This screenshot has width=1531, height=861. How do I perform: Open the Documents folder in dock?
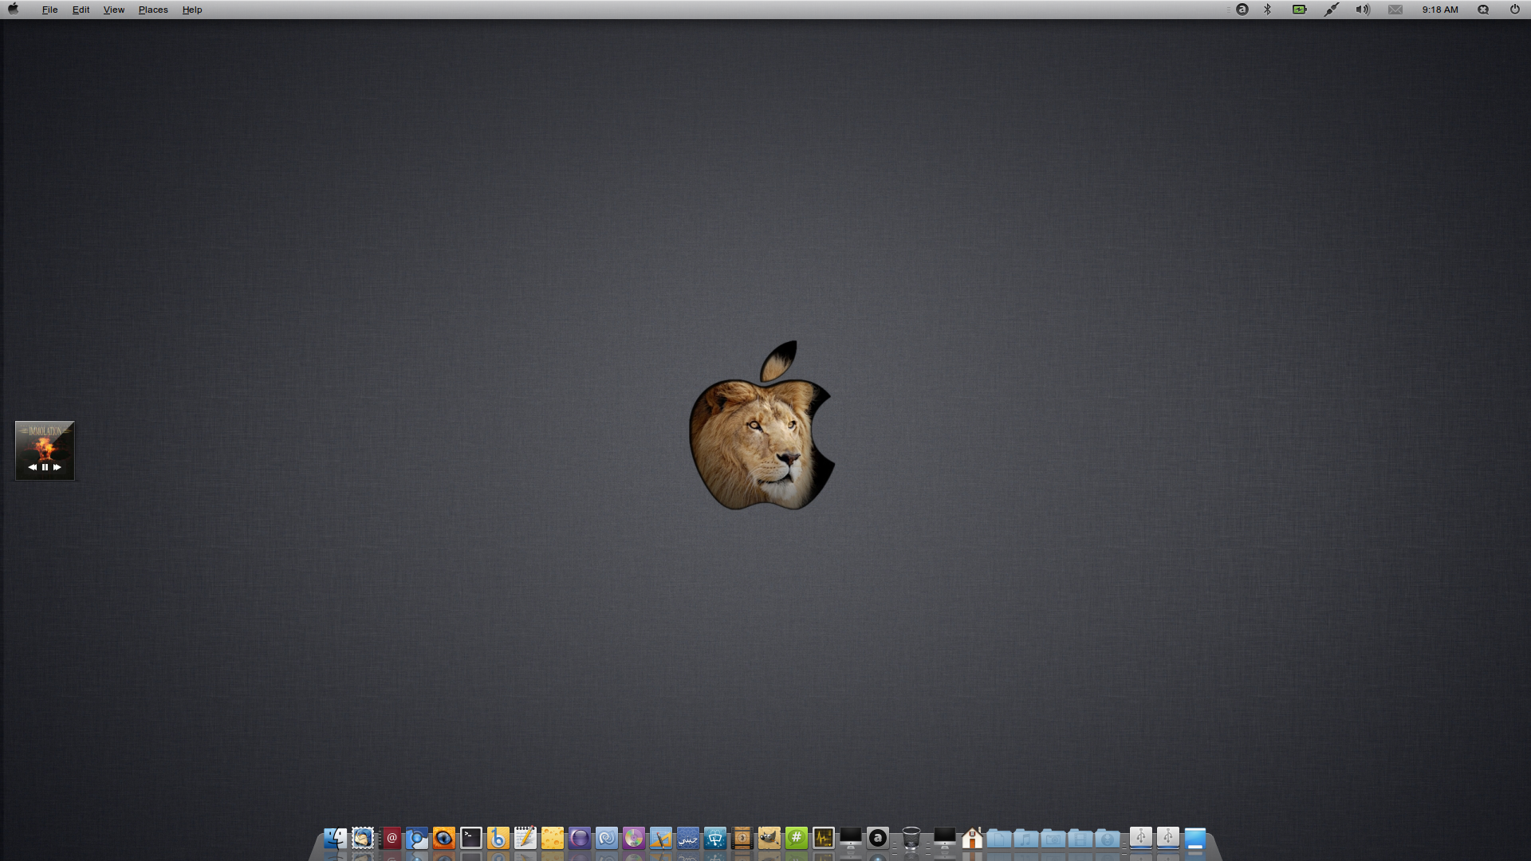[999, 839]
